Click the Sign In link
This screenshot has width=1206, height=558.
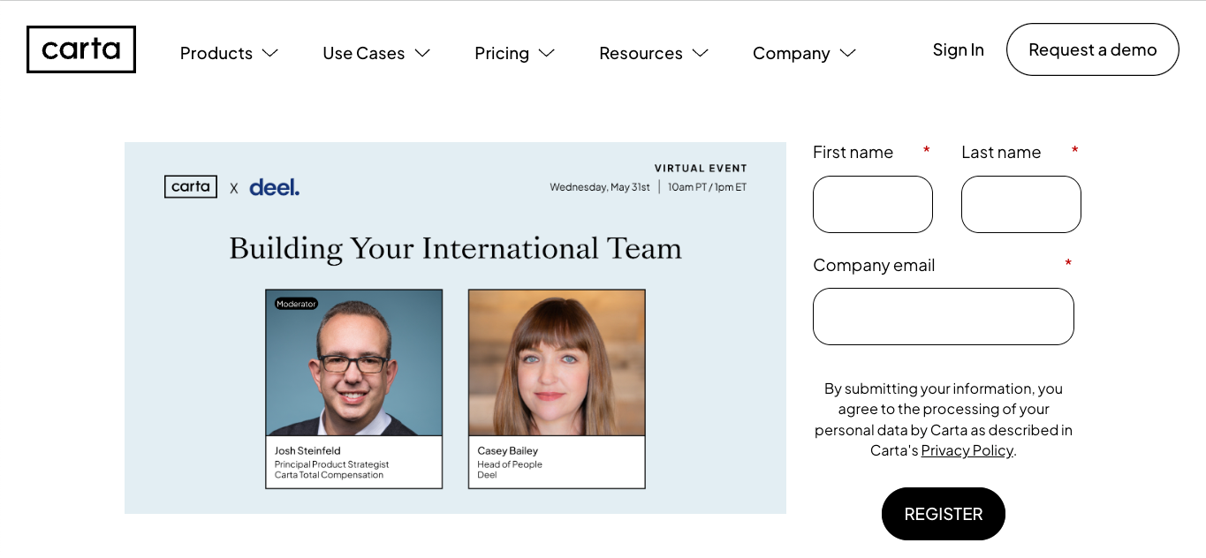958,49
